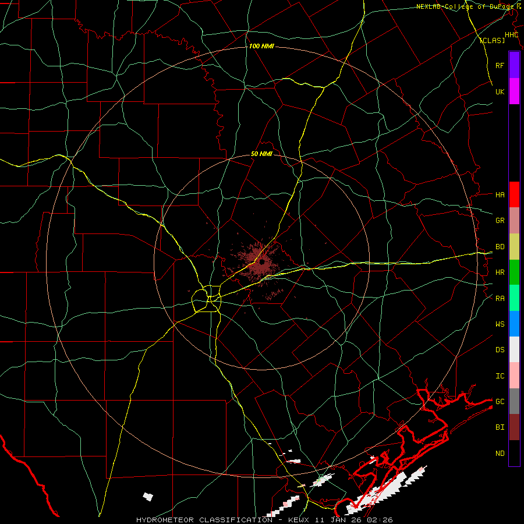Screen dimensions: 524x524
Task: Click the pink IC legend swatch
Action: 514,376
